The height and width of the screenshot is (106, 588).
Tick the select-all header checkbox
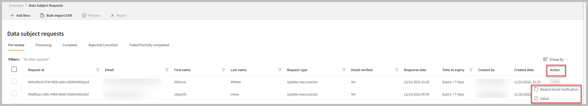click(x=14, y=69)
